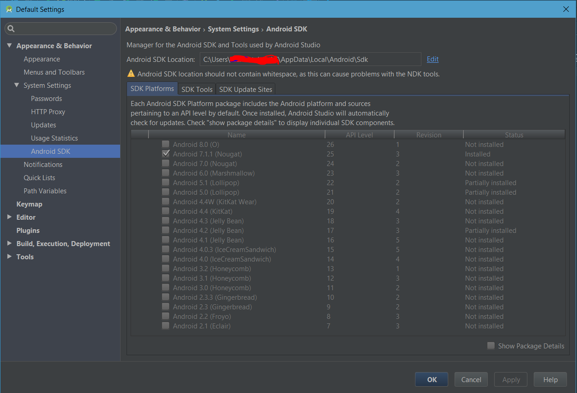Tick the Android 4.4W (KitKat Wear) checkbox

click(x=166, y=202)
